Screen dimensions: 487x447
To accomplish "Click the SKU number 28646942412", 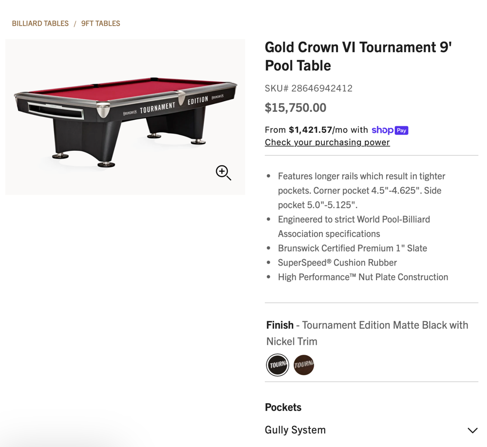I will coord(321,88).
